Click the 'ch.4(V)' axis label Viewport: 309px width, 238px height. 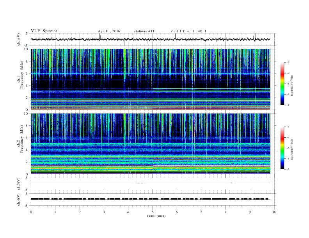coord(19,199)
